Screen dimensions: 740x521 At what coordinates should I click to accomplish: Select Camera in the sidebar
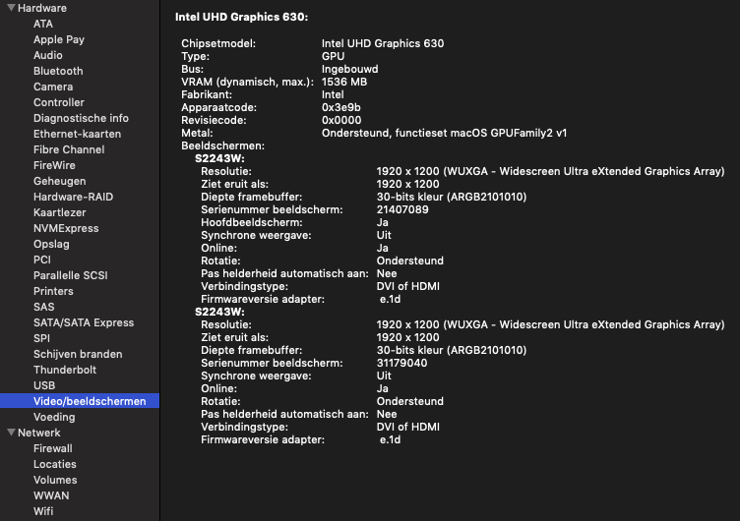pos(53,87)
